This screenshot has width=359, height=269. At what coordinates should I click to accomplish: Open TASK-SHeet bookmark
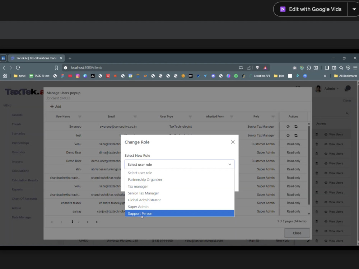39,76
